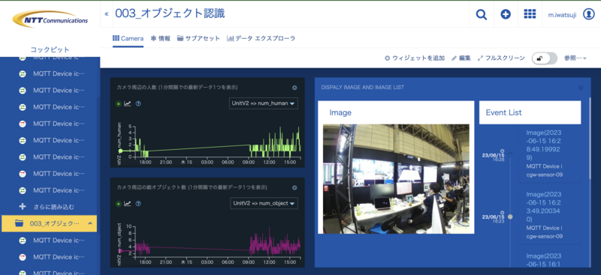Click green data point on num_human chart
This screenshot has height=275, width=601.
(121, 151)
